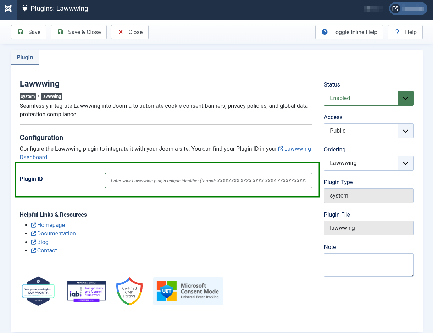Open the Access dropdown set to Public
The height and width of the screenshot is (333, 433).
pyautogui.click(x=368, y=131)
